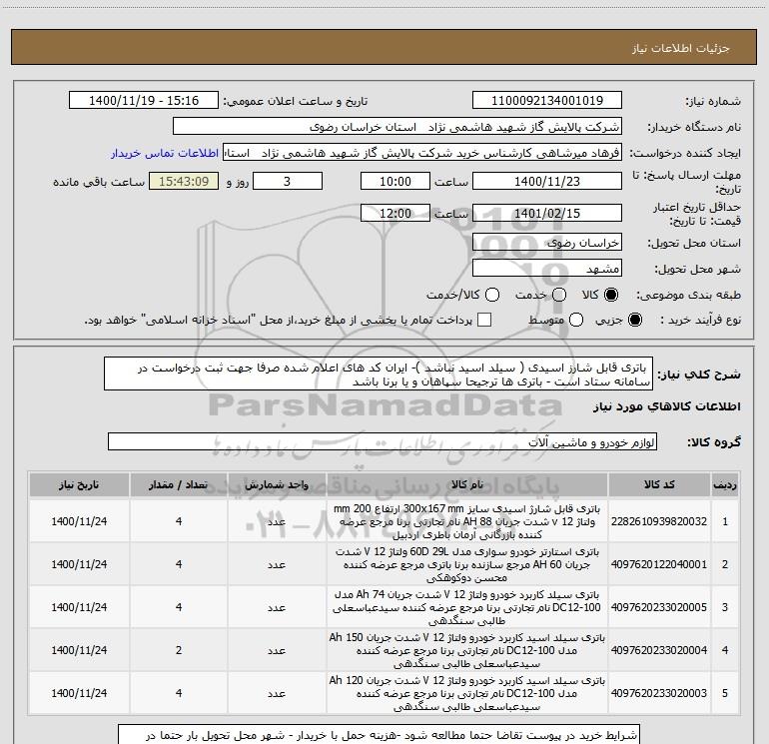Toggle the treasury payment checkbox
Image resolution: width=769 pixels, height=744 pixels.
[485, 321]
